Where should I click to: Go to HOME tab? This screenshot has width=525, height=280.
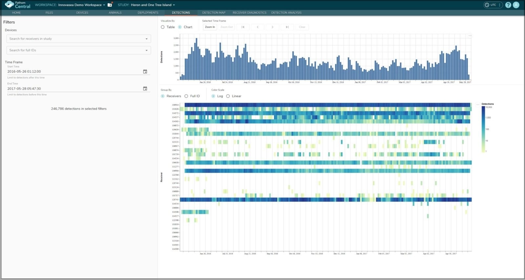tap(16, 13)
